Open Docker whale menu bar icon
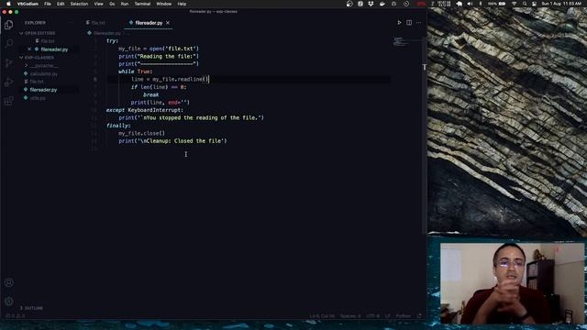The height and width of the screenshot is (330, 587). tap(382, 4)
